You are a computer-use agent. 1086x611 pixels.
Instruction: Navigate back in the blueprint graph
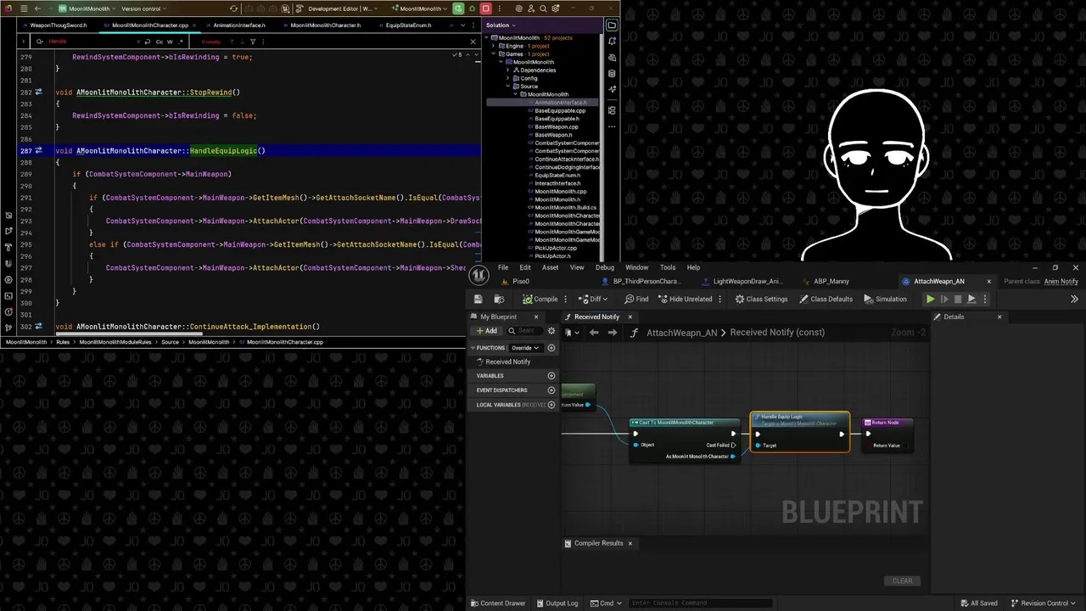pos(594,333)
